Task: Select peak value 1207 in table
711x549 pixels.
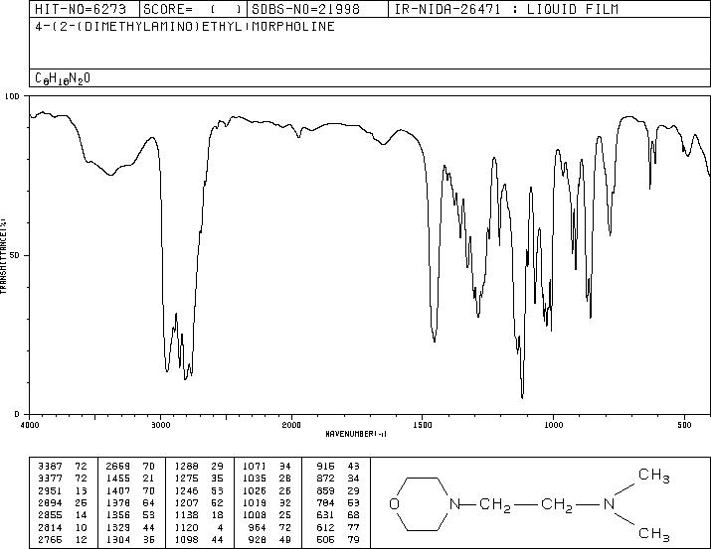Action: pyautogui.click(x=186, y=503)
